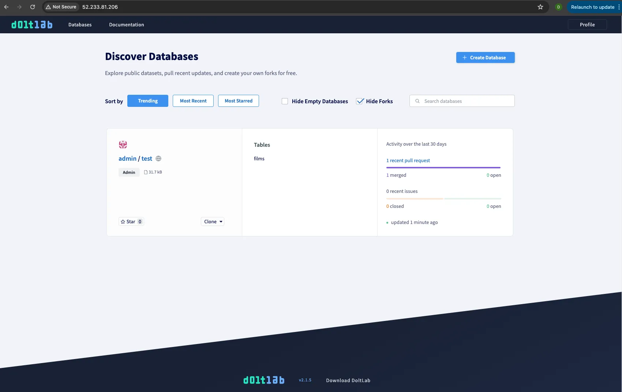This screenshot has height=392, width=622.
Task: Open the Documentation menu
Action: coord(127,25)
